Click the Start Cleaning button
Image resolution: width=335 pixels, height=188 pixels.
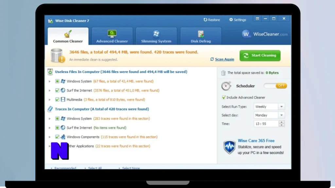click(x=260, y=55)
